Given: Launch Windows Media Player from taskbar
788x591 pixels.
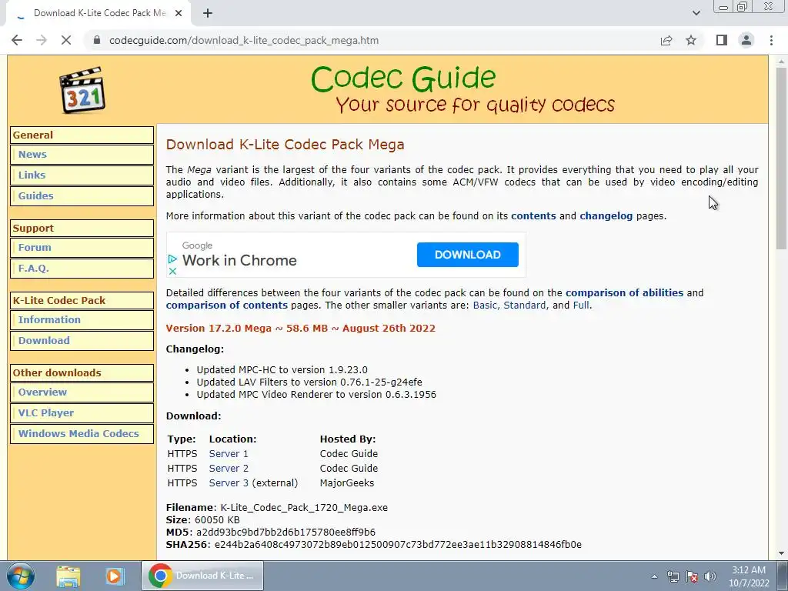Looking at the screenshot, I should pyautogui.click(x=114, y=576).
